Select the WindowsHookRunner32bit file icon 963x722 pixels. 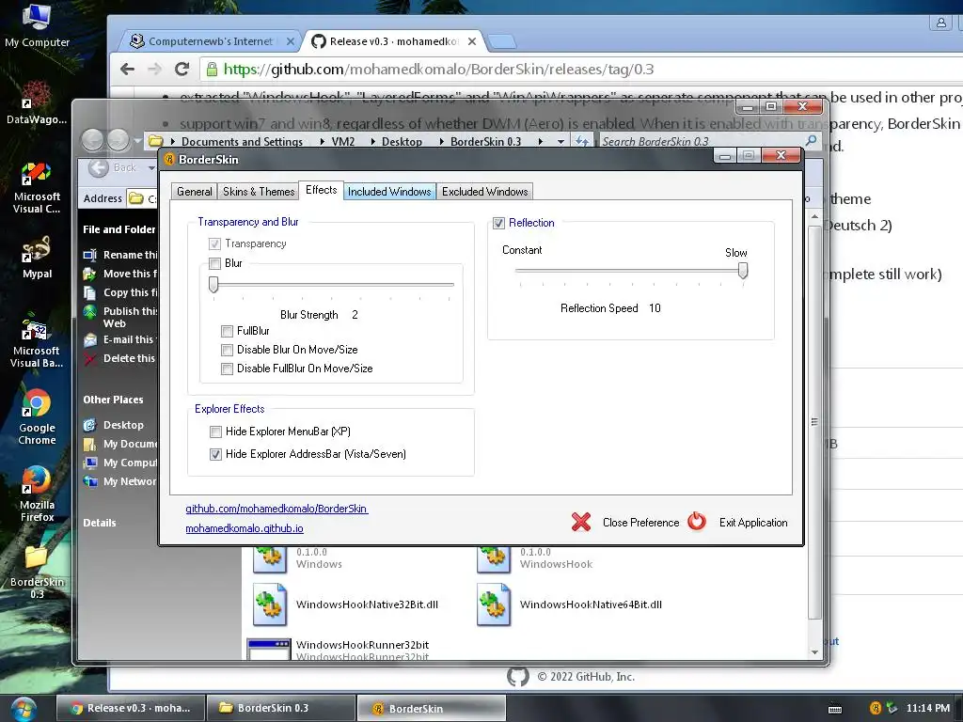point(268,649)
